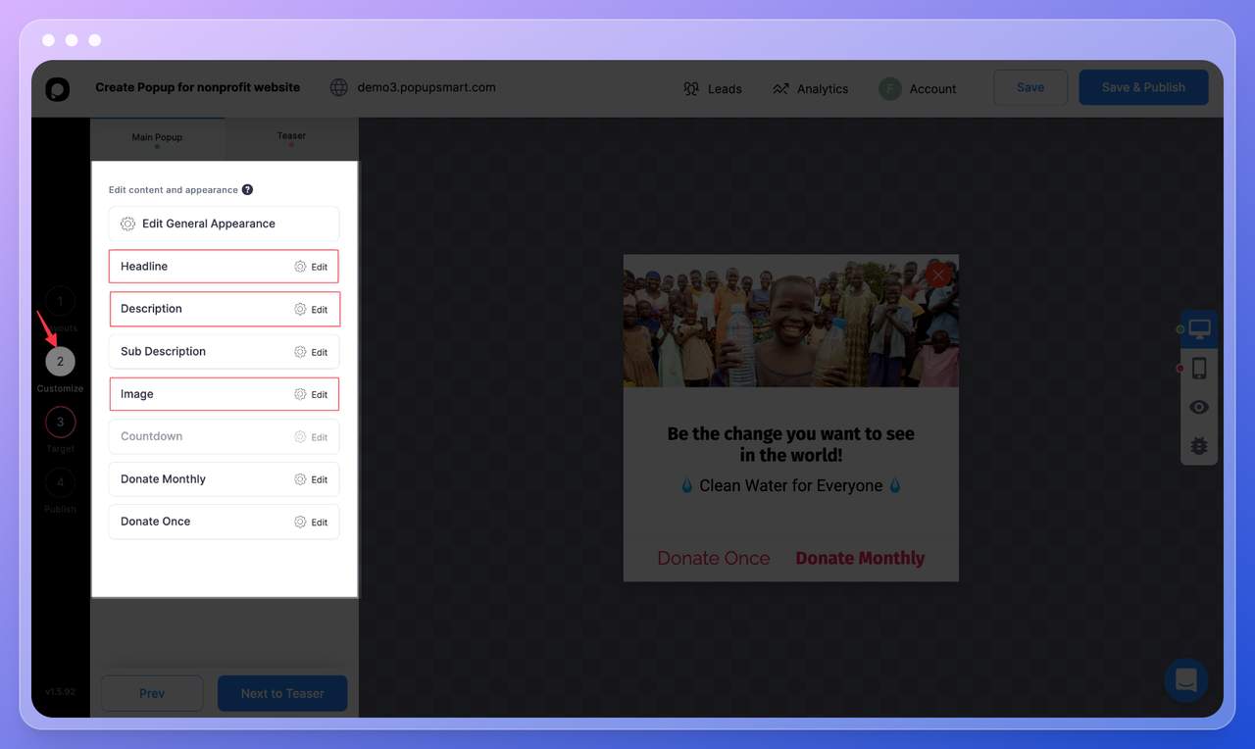
Task: Click Save & Publish
Action: coord(1143,87)
